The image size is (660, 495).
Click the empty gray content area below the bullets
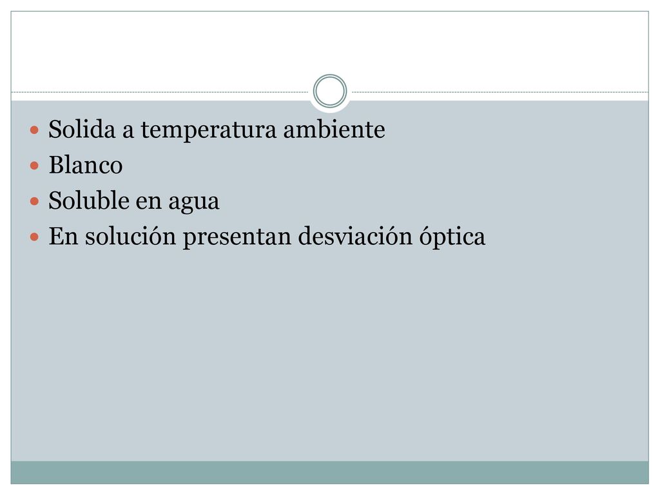click(330, 354)
